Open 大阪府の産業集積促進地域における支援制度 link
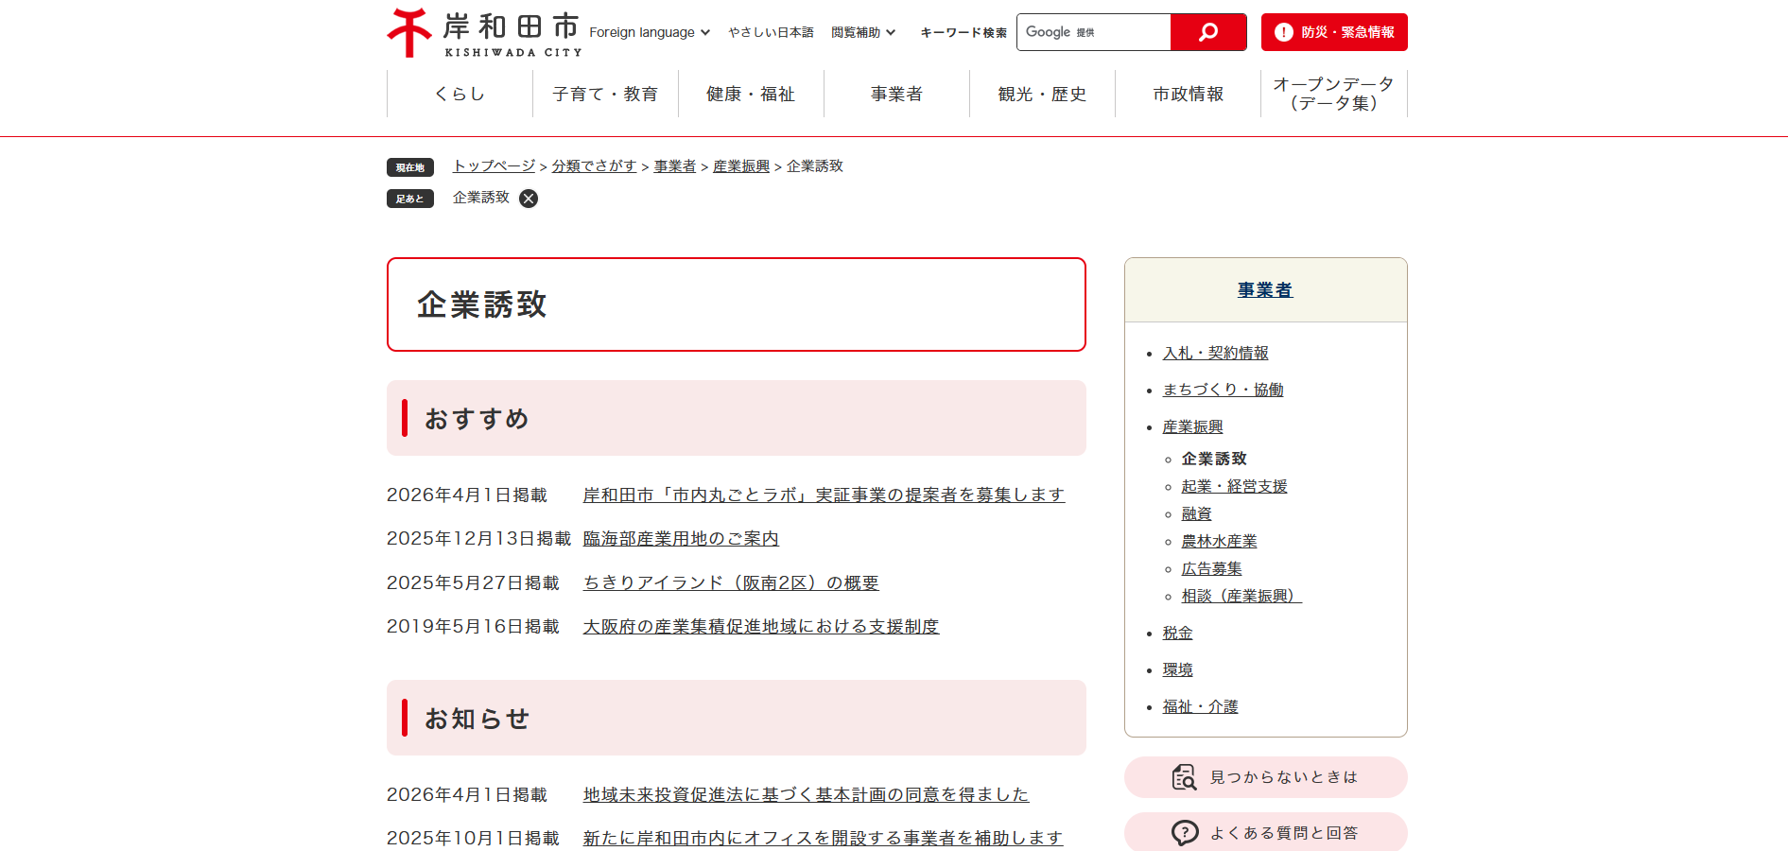 [761, 626]
